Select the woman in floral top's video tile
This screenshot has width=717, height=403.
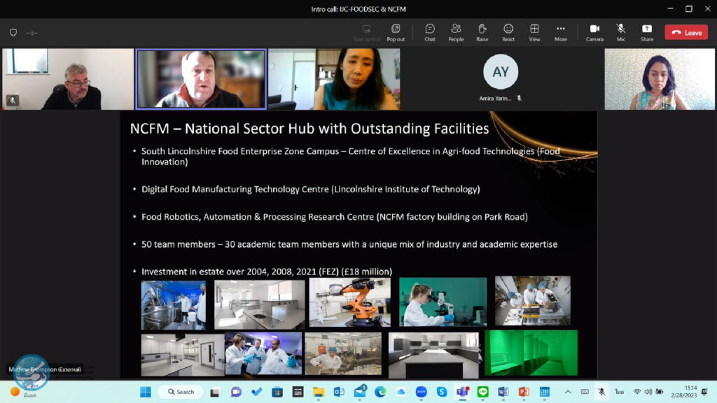point(660,79)
